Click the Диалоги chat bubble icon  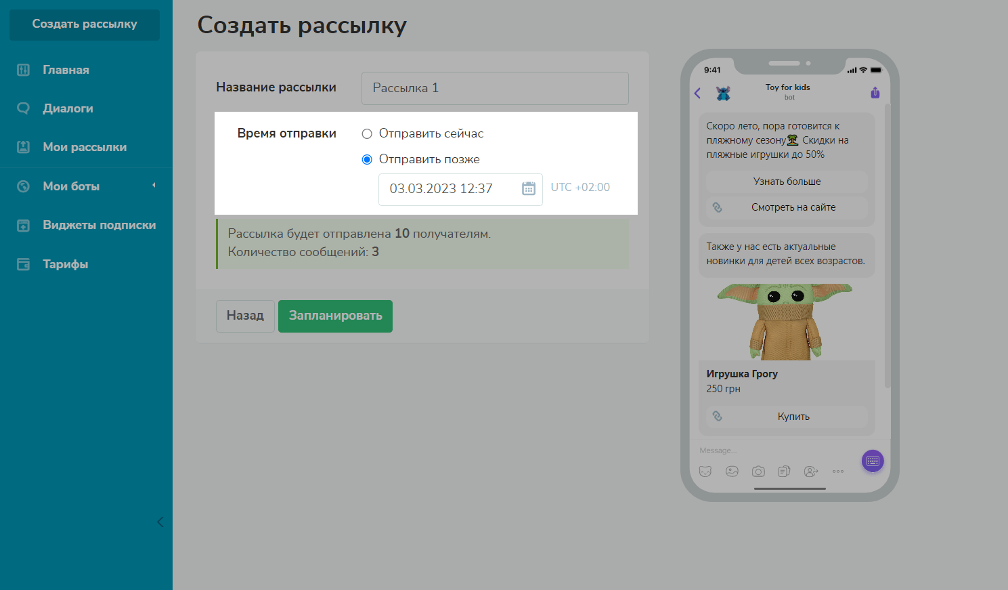click(23, 108)
